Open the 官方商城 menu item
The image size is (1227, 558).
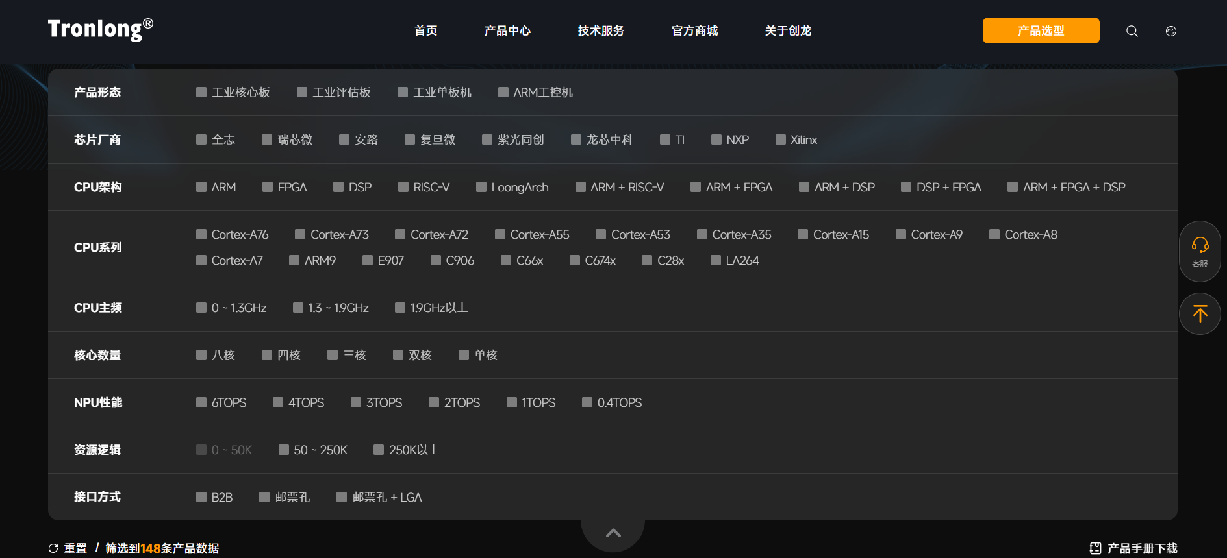695,30
